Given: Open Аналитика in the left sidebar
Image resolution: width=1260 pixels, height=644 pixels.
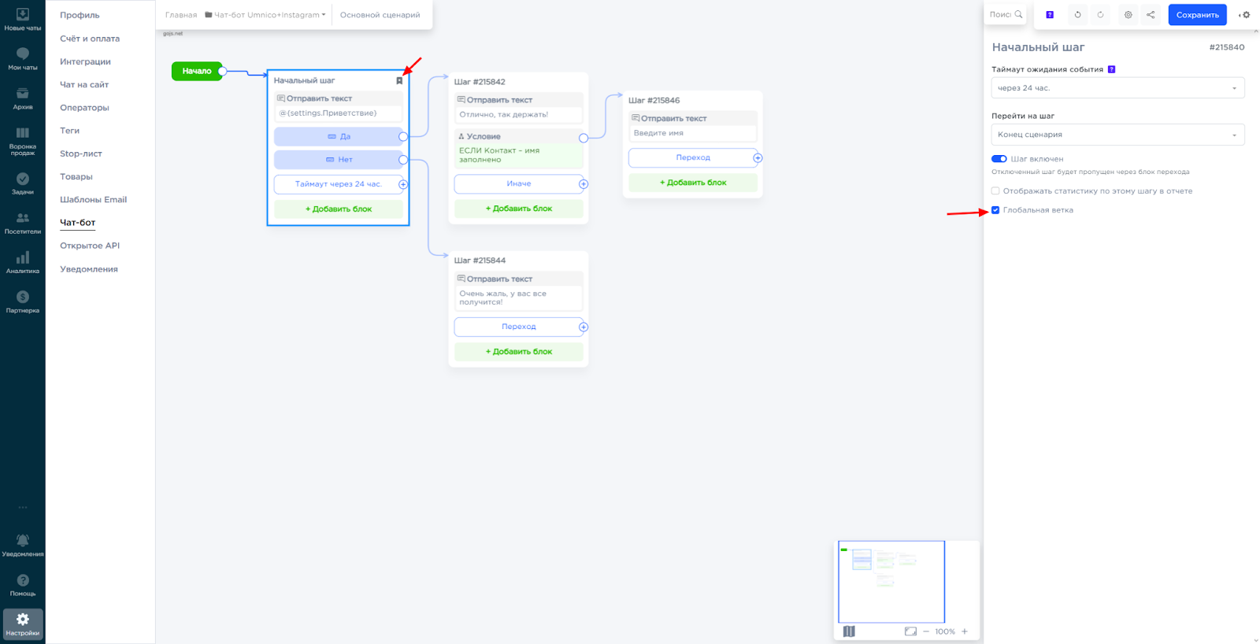Looking at the screenshot, I should 23,262.
